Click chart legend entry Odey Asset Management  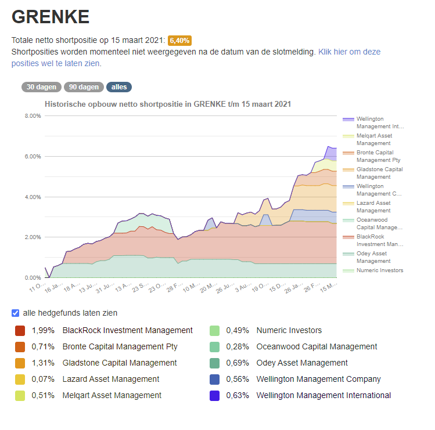pyautogui.click(x=366, y=257)
